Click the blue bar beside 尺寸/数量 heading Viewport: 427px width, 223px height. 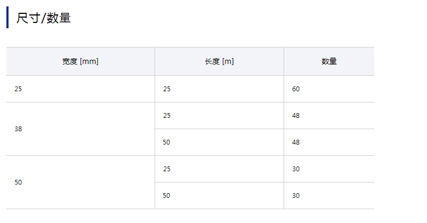(x=7, y=17)
